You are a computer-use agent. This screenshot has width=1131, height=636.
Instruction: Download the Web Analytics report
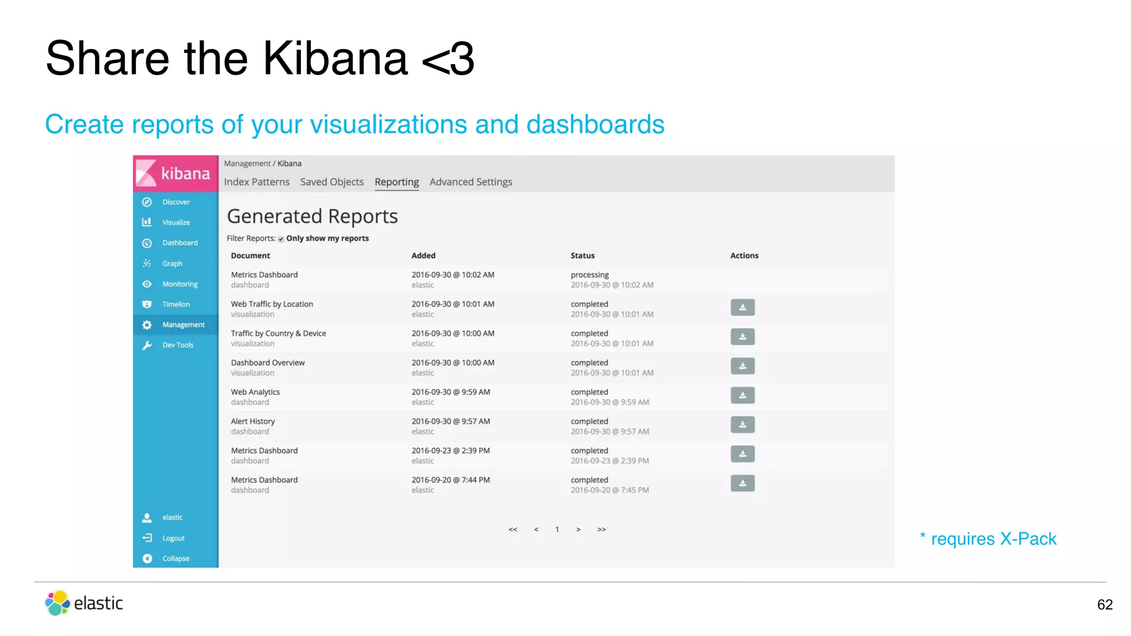point(742,395)
